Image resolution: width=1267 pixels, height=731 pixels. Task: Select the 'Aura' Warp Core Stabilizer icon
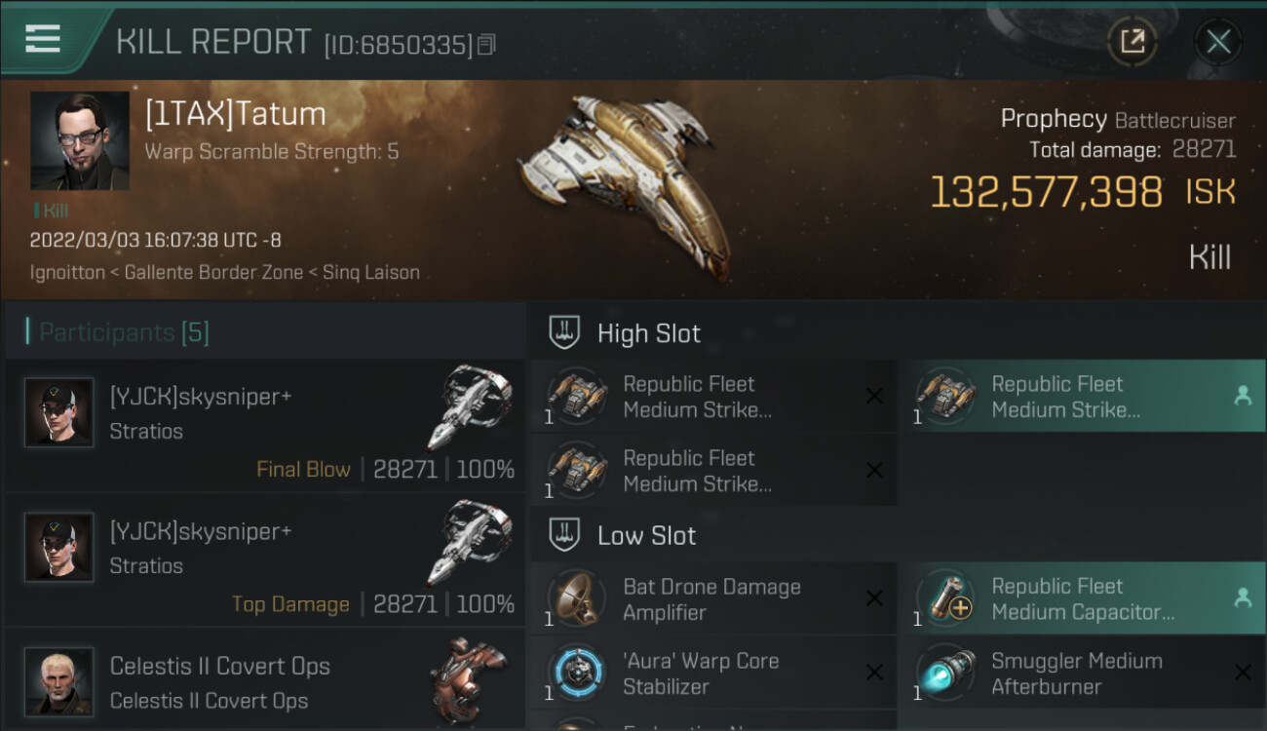click(x=576, y=673)
